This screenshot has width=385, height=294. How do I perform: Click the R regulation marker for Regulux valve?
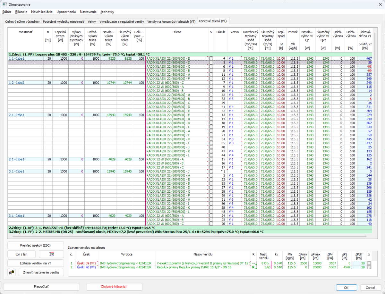pos(253,267)
